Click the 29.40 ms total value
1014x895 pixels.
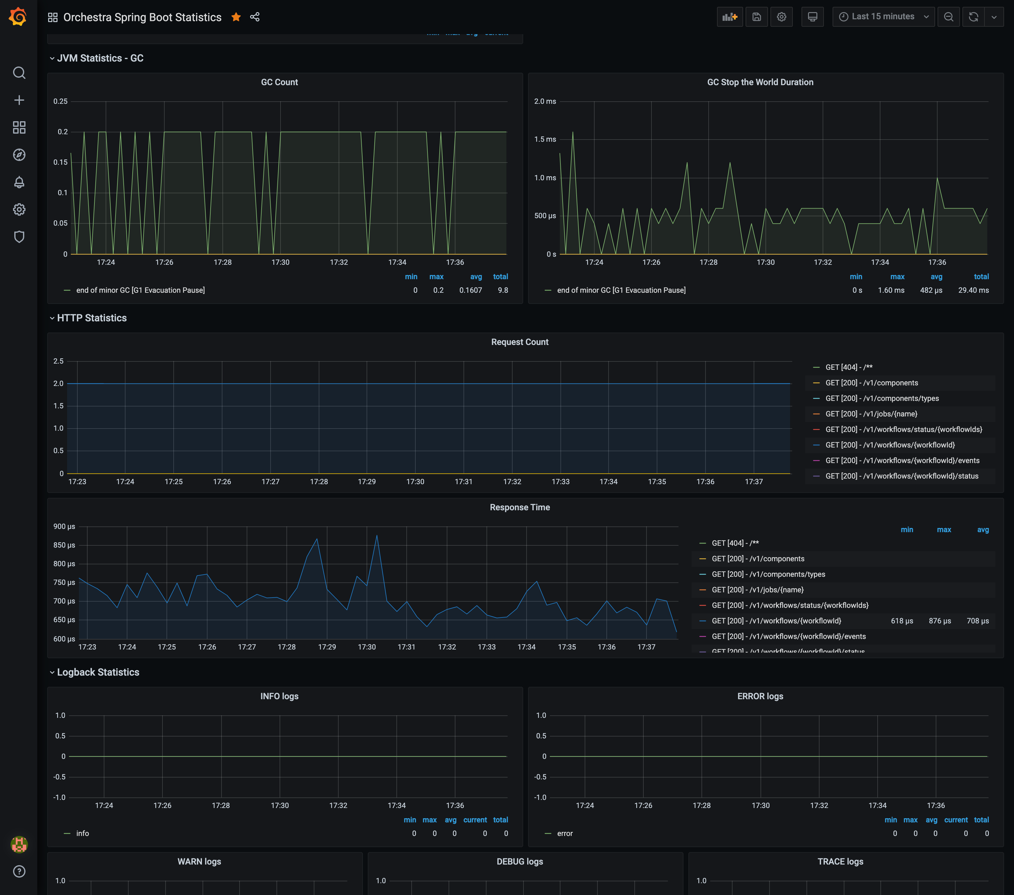(973, 290)
